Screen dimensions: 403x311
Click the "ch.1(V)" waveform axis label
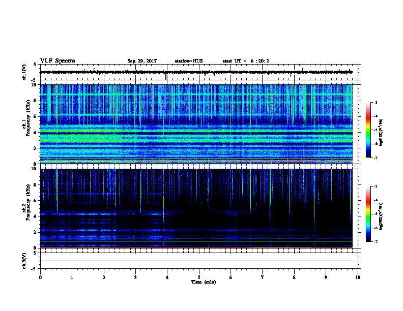point(24,72)
